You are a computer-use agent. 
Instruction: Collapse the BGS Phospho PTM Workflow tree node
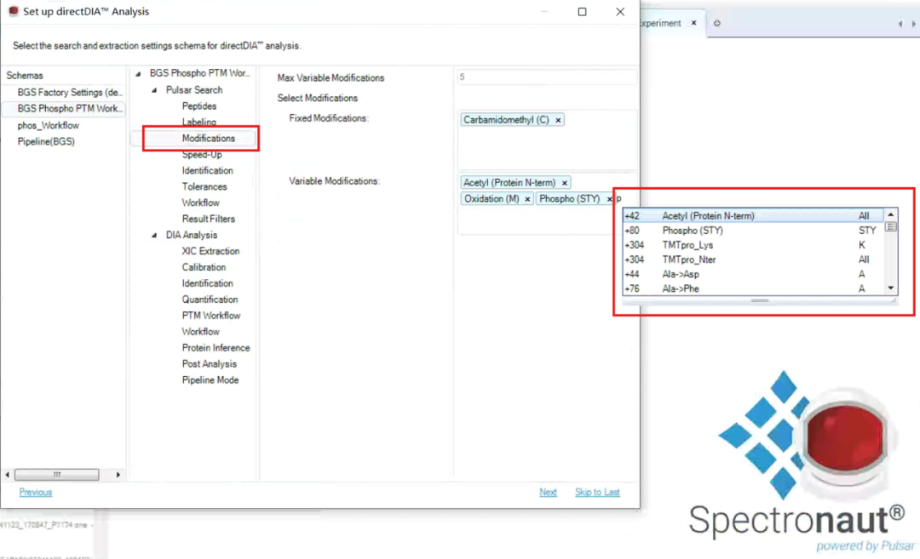pos(139,74)
